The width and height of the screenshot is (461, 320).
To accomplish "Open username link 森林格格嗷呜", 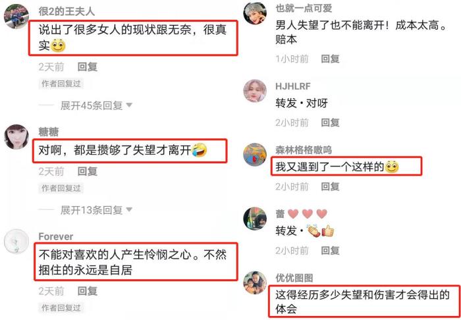I will pos(304,150).
